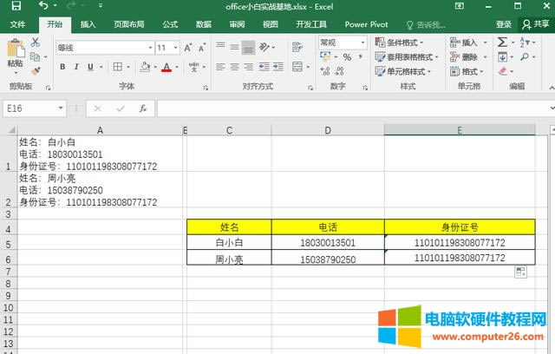
Task: Click the font color red A swatch
Action: coord(166,67)
